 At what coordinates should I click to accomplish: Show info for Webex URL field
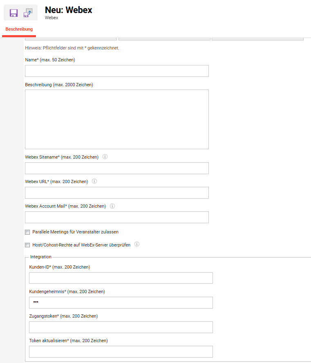pyautogui.click(x=94, y=181)
